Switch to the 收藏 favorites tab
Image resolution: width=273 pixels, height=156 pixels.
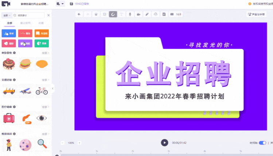[x=41, y=23]
